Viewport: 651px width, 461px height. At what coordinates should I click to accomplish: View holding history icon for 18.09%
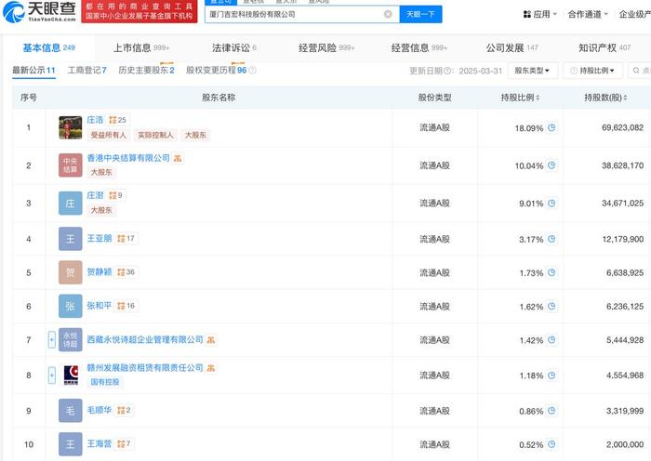(x=551, y=127)
